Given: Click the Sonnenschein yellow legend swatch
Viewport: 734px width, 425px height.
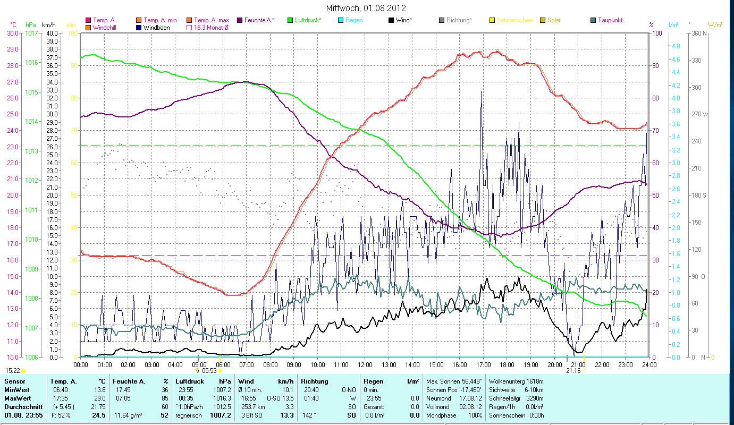Looking at the screenshot, I should [492, 21].
